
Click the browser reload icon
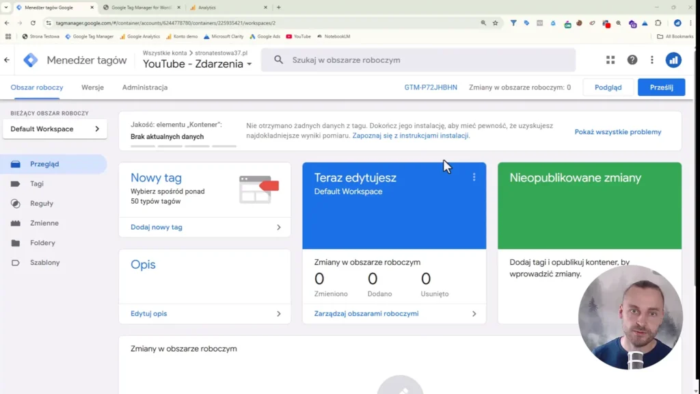tap(33, 23)
